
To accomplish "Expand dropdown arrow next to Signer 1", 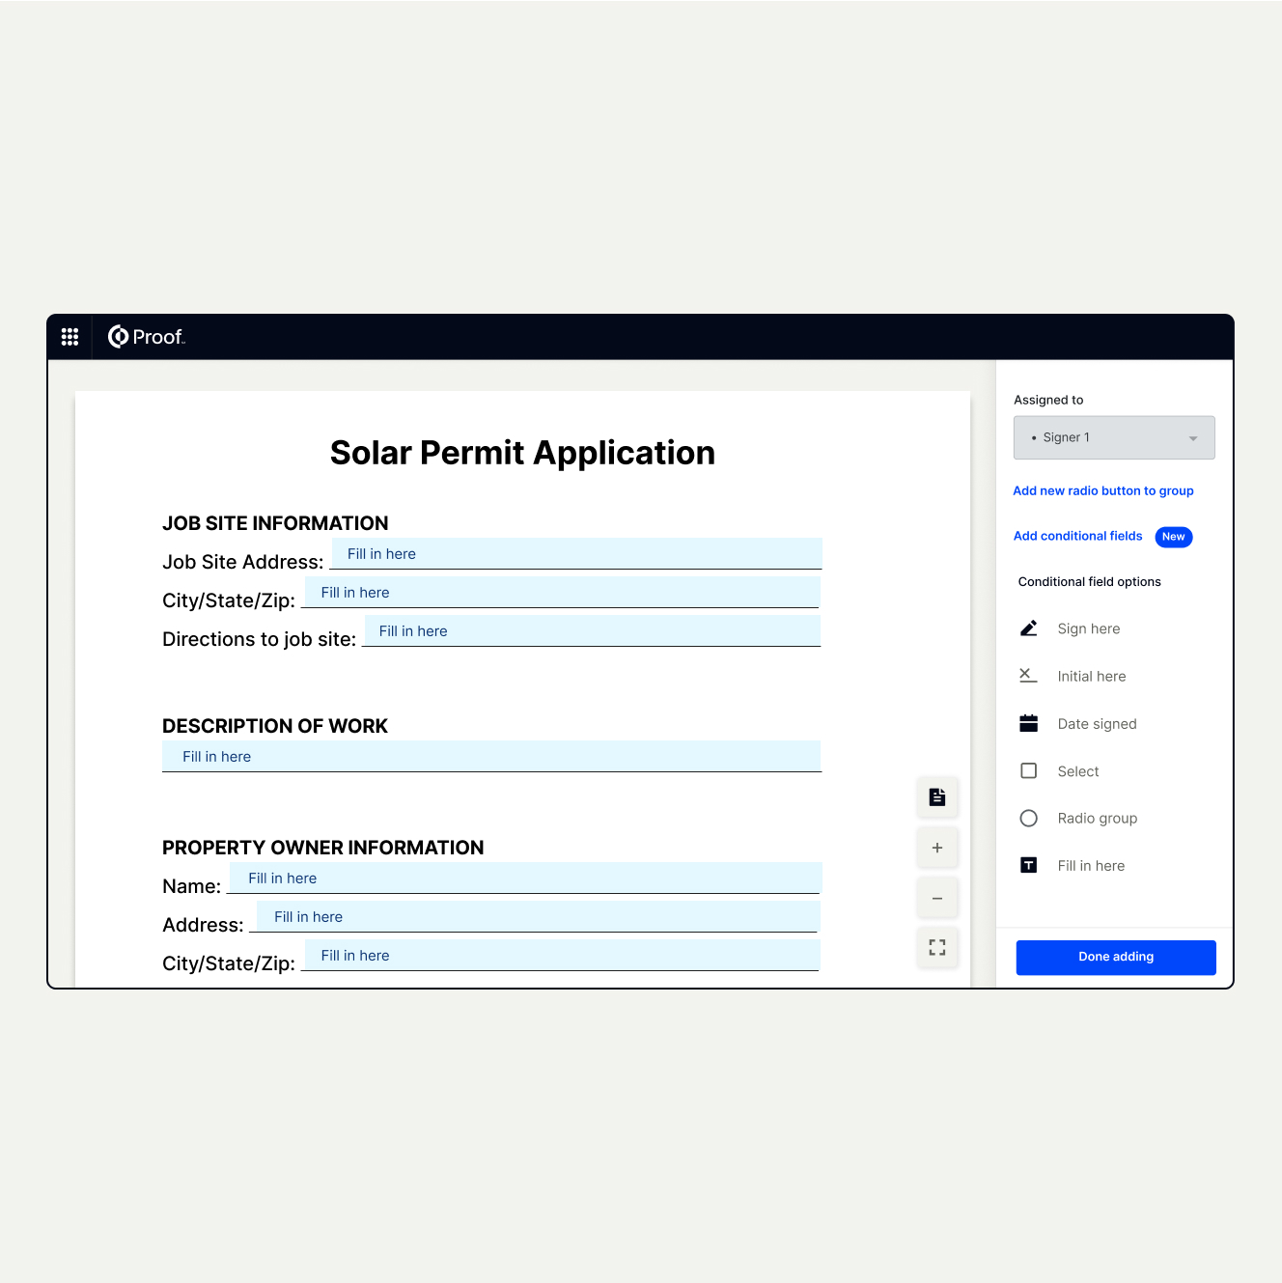I will (x=1193, y=438).
